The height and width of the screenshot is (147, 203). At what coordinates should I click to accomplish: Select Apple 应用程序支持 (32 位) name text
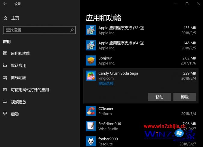point(121,28)
